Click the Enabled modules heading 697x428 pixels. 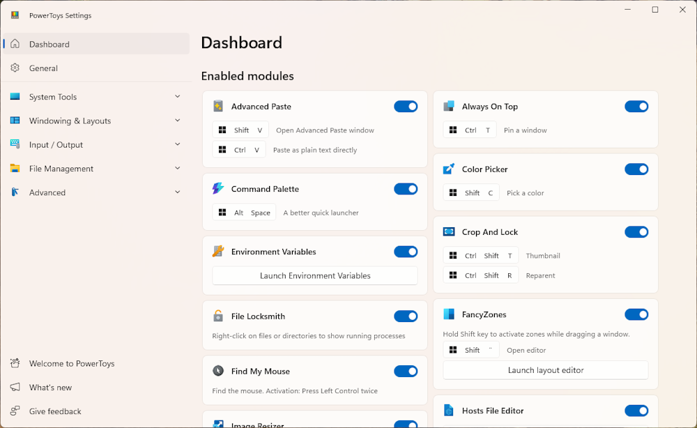[247, 76]
